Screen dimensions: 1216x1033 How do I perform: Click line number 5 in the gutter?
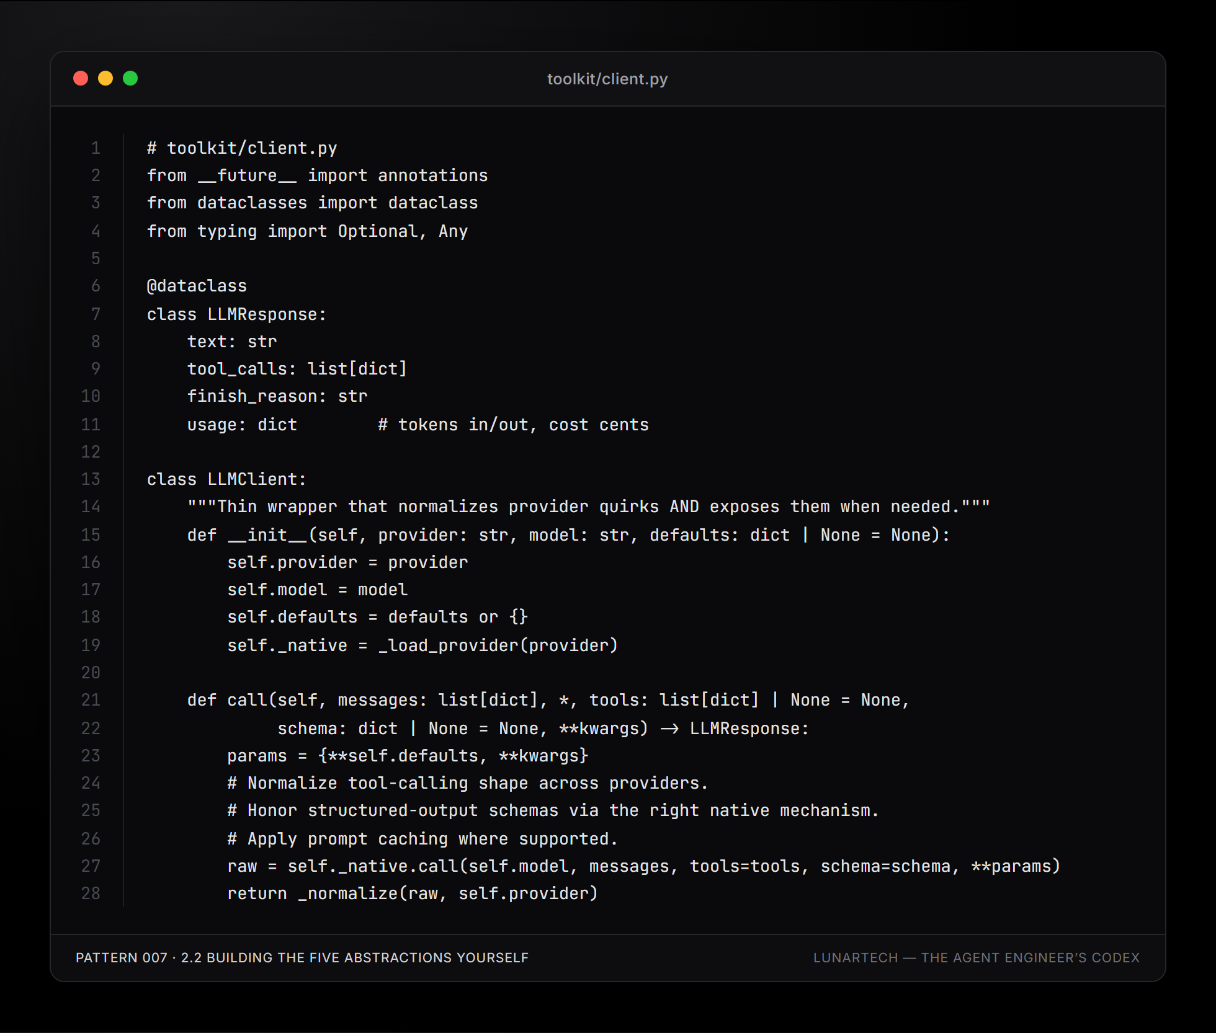point(96,259)
